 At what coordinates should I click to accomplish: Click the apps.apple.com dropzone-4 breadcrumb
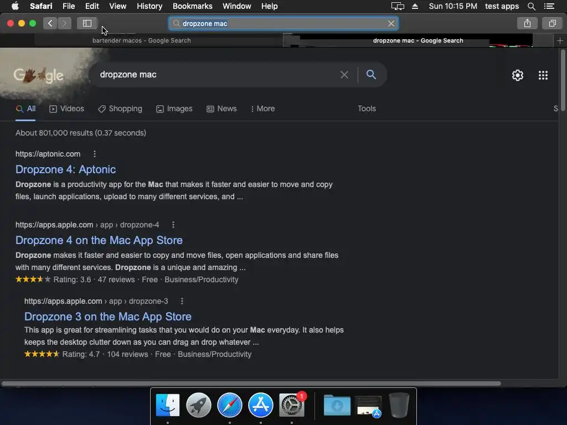point(87,225)
